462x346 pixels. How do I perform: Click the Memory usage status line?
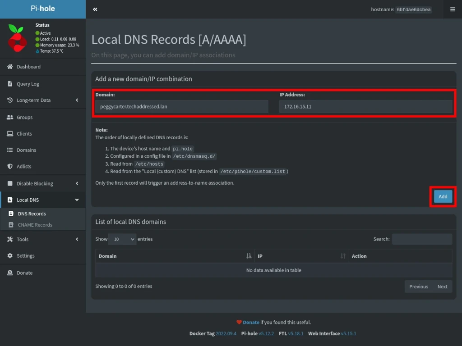pos(57,45)
